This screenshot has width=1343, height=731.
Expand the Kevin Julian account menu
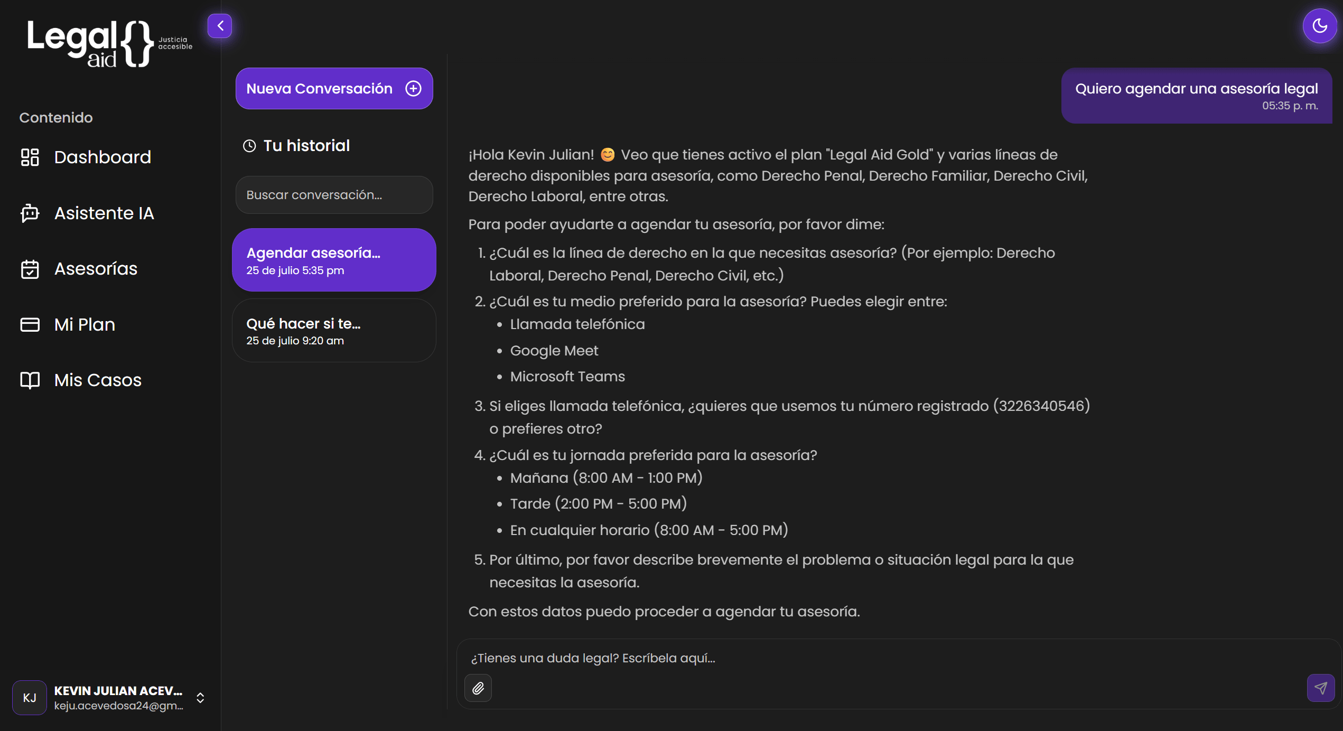coord(200,698)
